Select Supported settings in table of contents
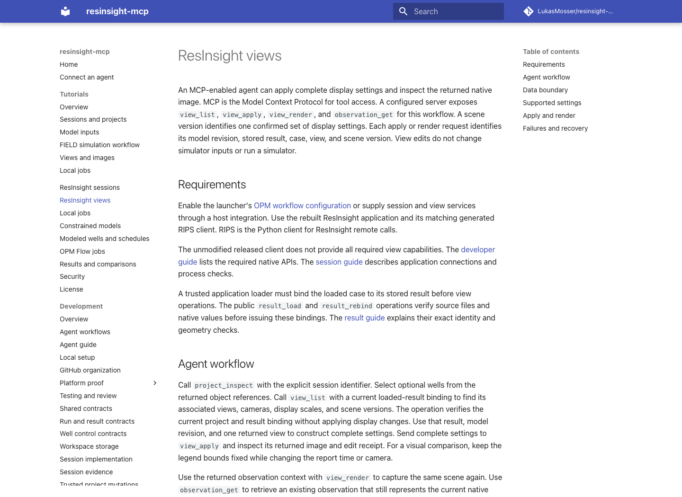This screenshot has width=682, height=497. pos(552,103)
